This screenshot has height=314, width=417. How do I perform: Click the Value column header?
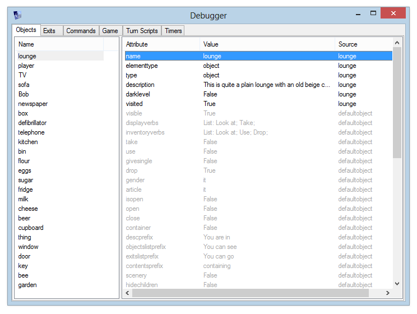click(x=267, y=44)
